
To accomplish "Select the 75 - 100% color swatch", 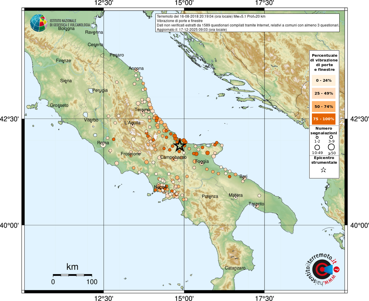I will click(324, 119).
